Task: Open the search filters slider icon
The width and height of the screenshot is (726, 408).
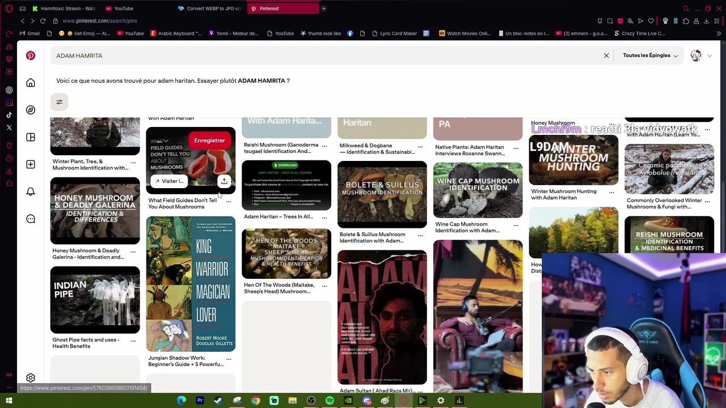Action: (x=59, y=102)
